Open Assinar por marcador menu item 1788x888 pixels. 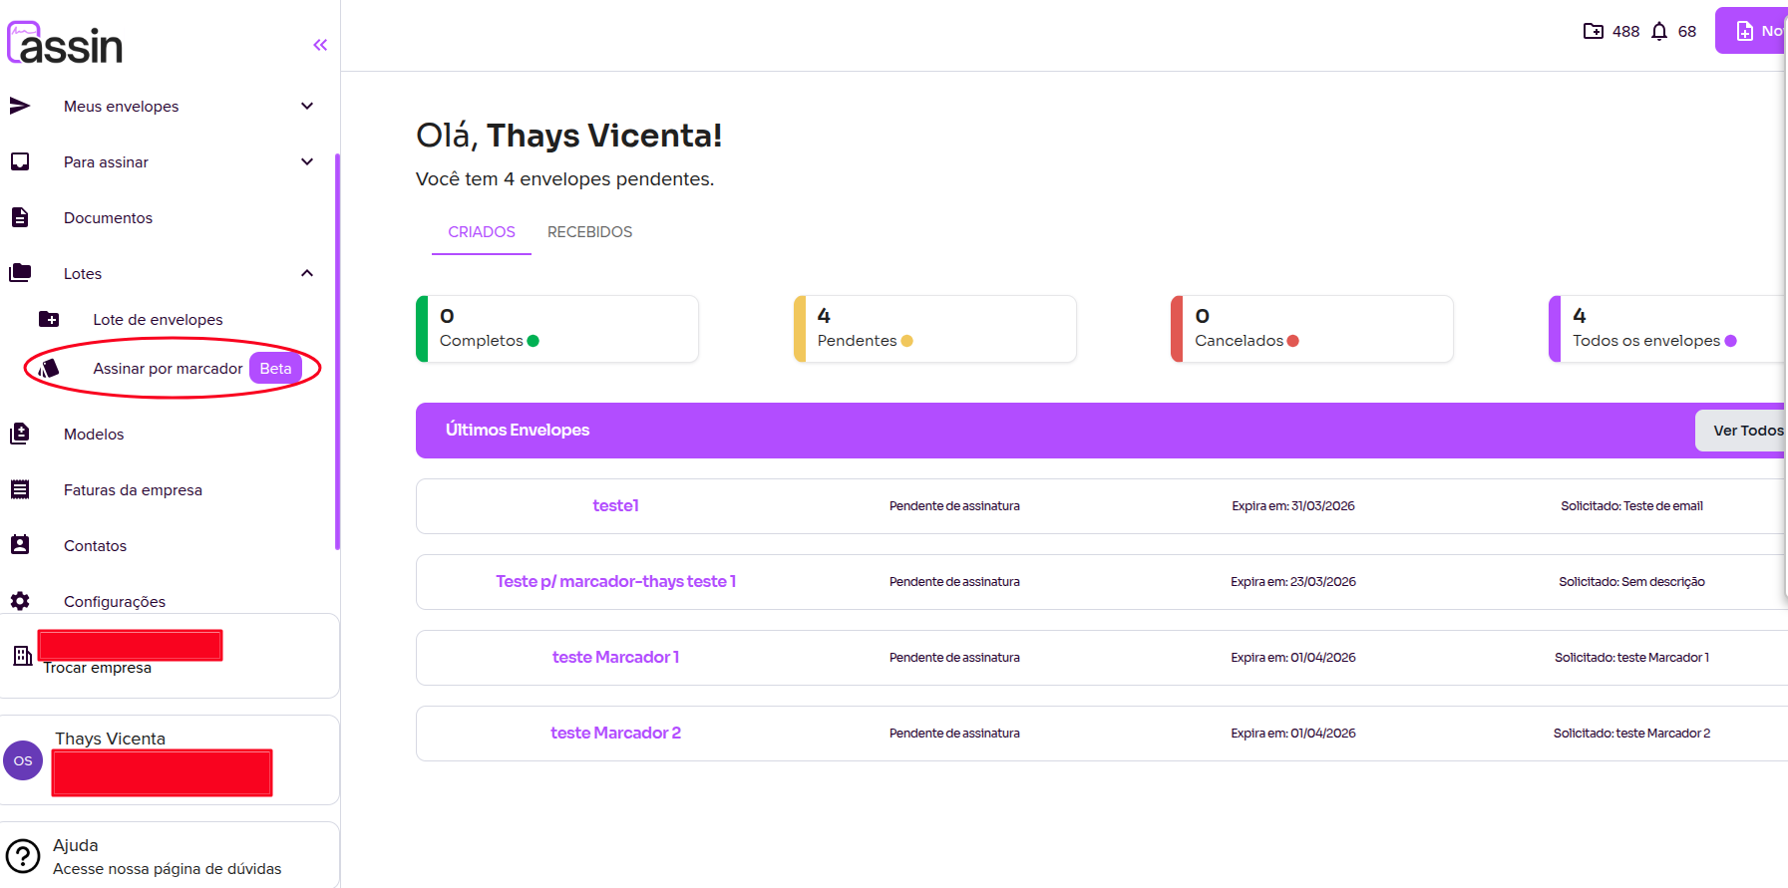[x=168, y=369]
